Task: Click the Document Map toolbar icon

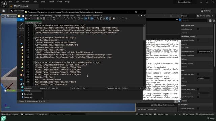Action: click(x=98, y=19)
